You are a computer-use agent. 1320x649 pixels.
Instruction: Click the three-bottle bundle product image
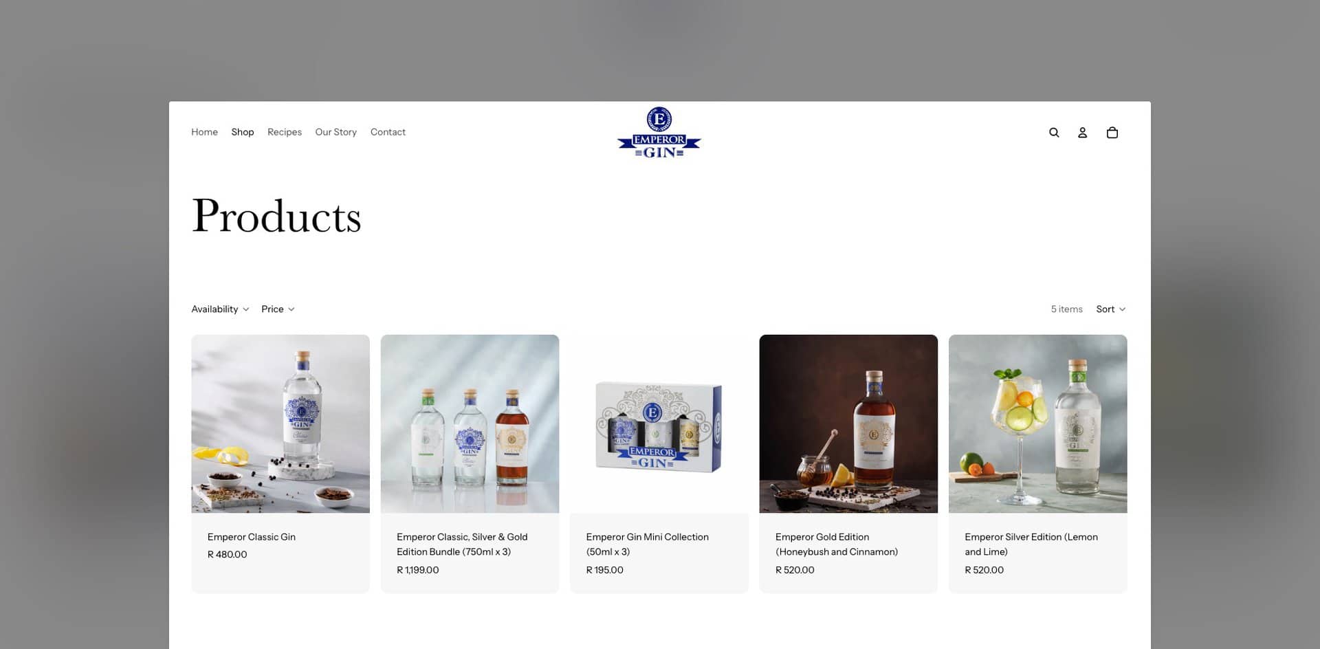[470, 423]
